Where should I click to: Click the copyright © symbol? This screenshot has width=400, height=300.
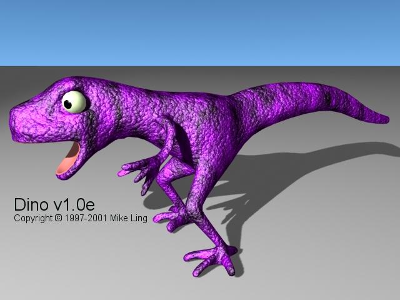(x=58, y=218)
